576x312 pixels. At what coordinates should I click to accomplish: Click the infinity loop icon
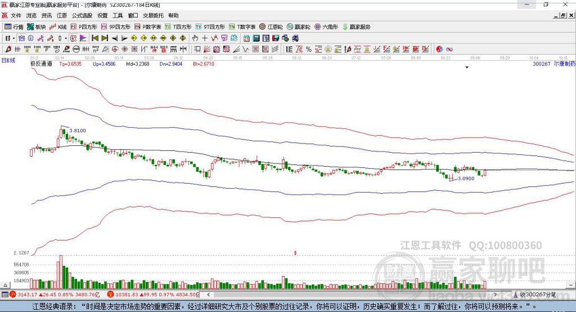tap(449, 50)
